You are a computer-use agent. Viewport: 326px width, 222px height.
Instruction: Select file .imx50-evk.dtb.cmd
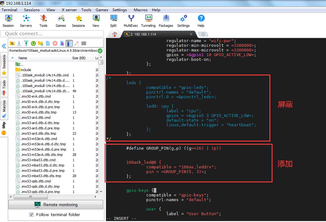pos(36,96)
